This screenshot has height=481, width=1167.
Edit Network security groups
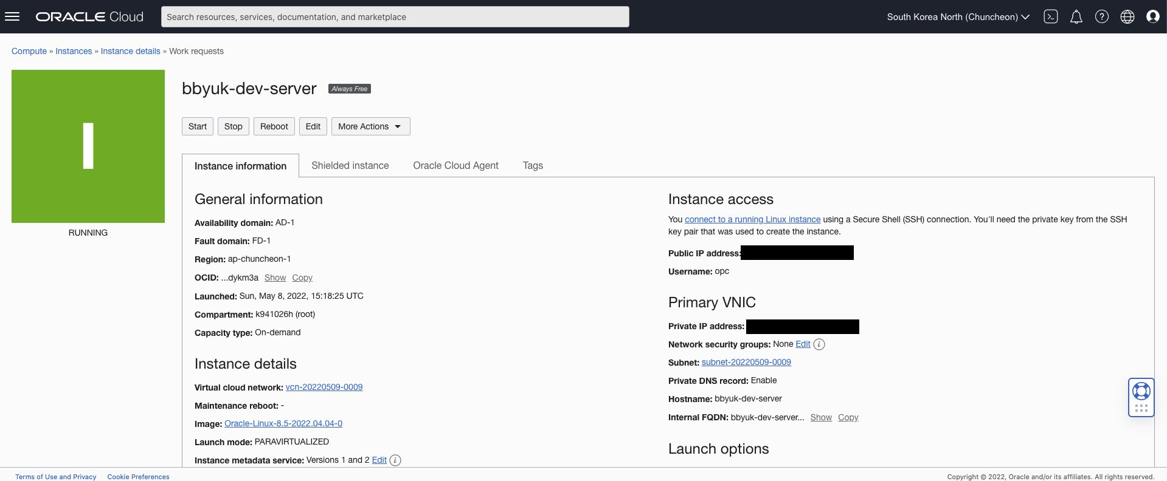(x=803, y=344)
